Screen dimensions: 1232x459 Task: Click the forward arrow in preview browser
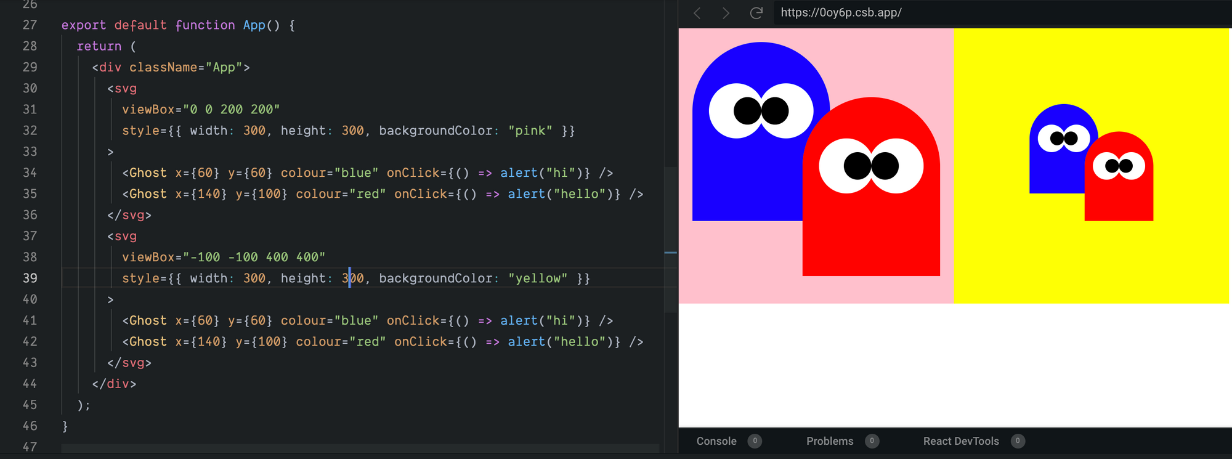click(x=726, y=13)
